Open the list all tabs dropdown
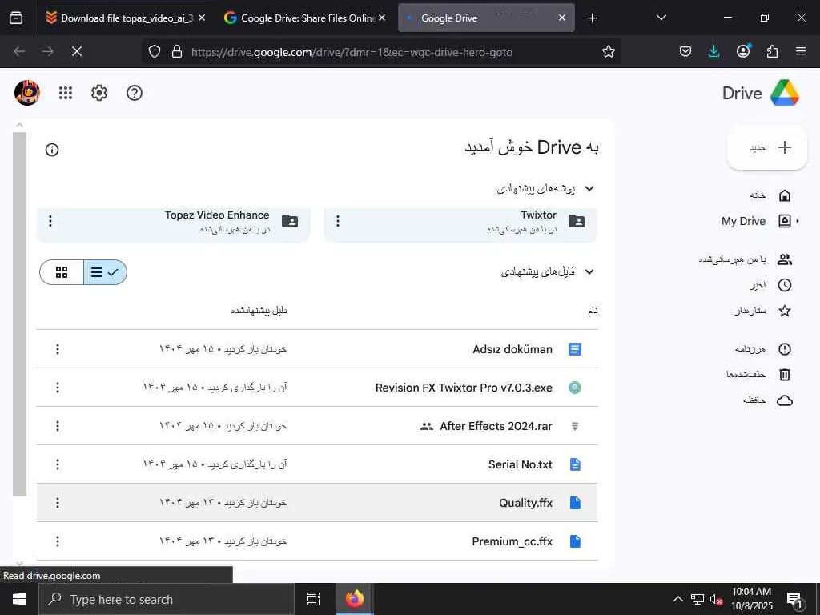 tap(661, 18)
